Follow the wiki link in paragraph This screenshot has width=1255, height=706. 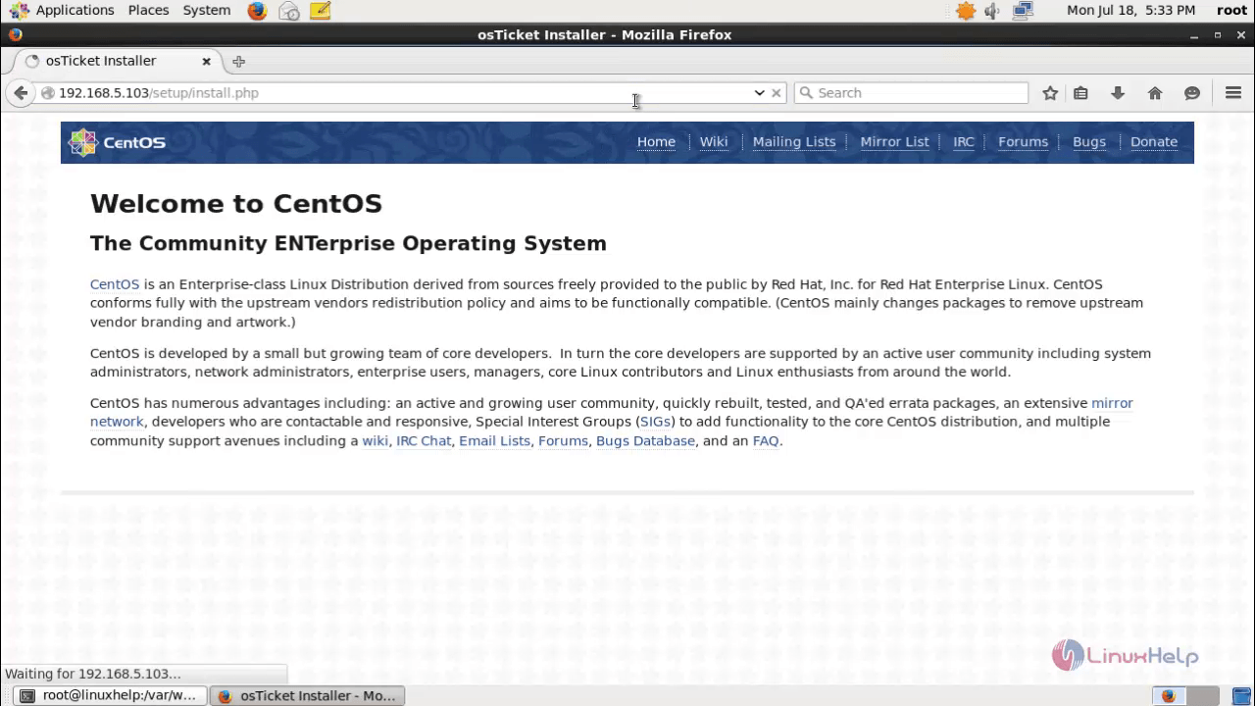376,441
